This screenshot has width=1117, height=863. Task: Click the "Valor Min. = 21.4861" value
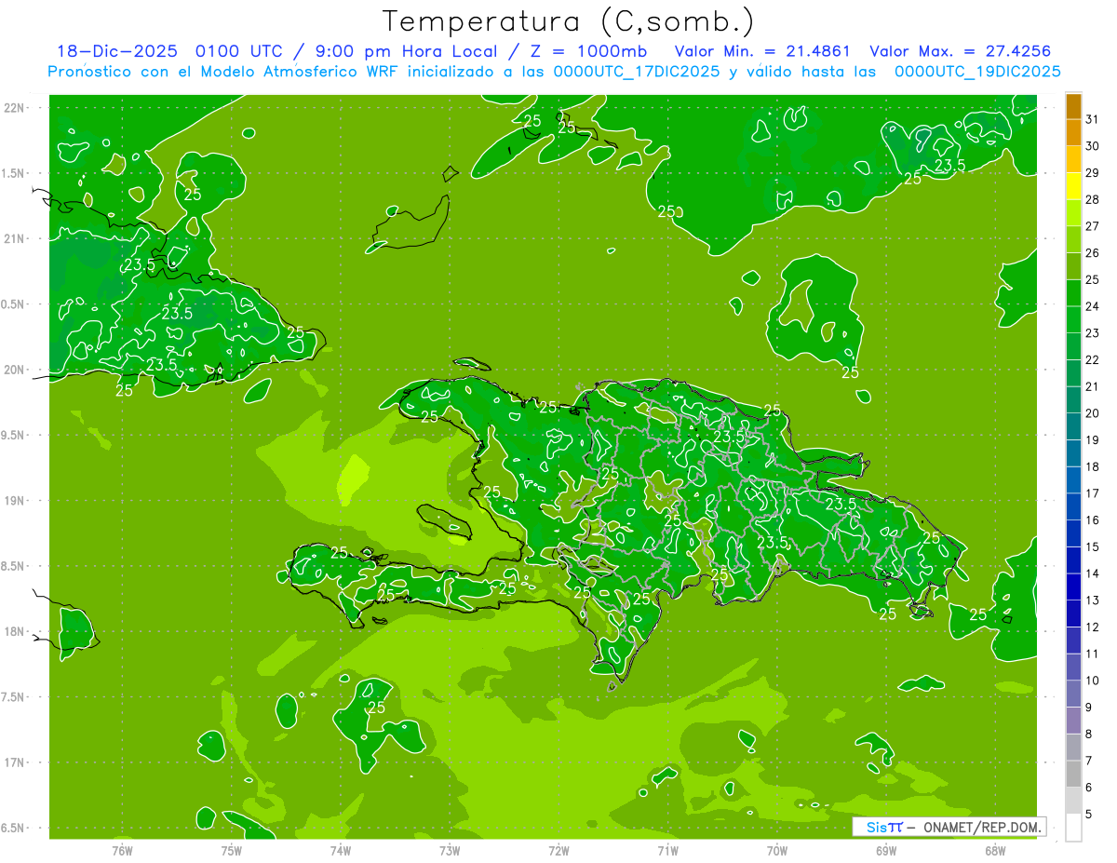[762, 51]
